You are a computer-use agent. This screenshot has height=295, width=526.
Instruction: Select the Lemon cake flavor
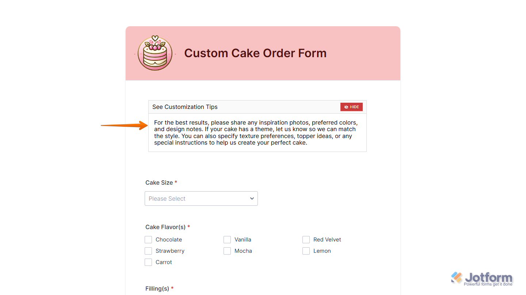coord(306,251)
